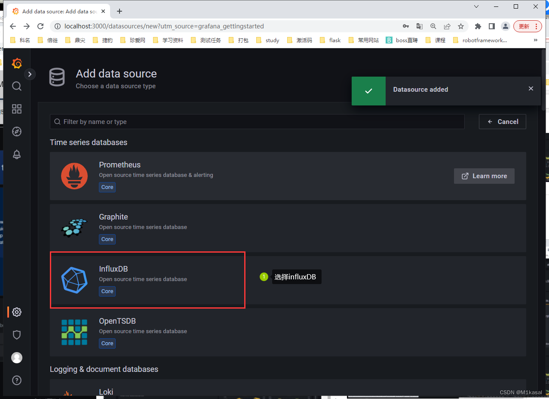Open Help via the question mark icon
This screenshot has width=549, height=399.
(x=17, y=380)
